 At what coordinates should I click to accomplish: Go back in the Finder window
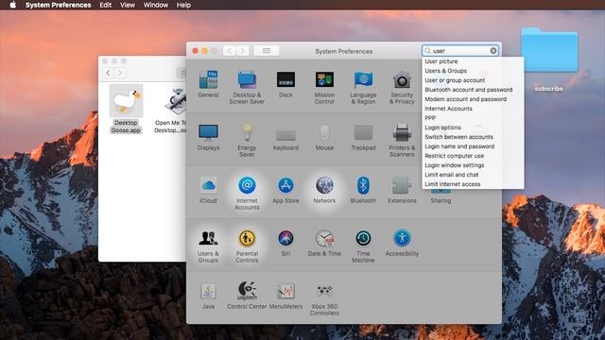(x=108, y=73)
